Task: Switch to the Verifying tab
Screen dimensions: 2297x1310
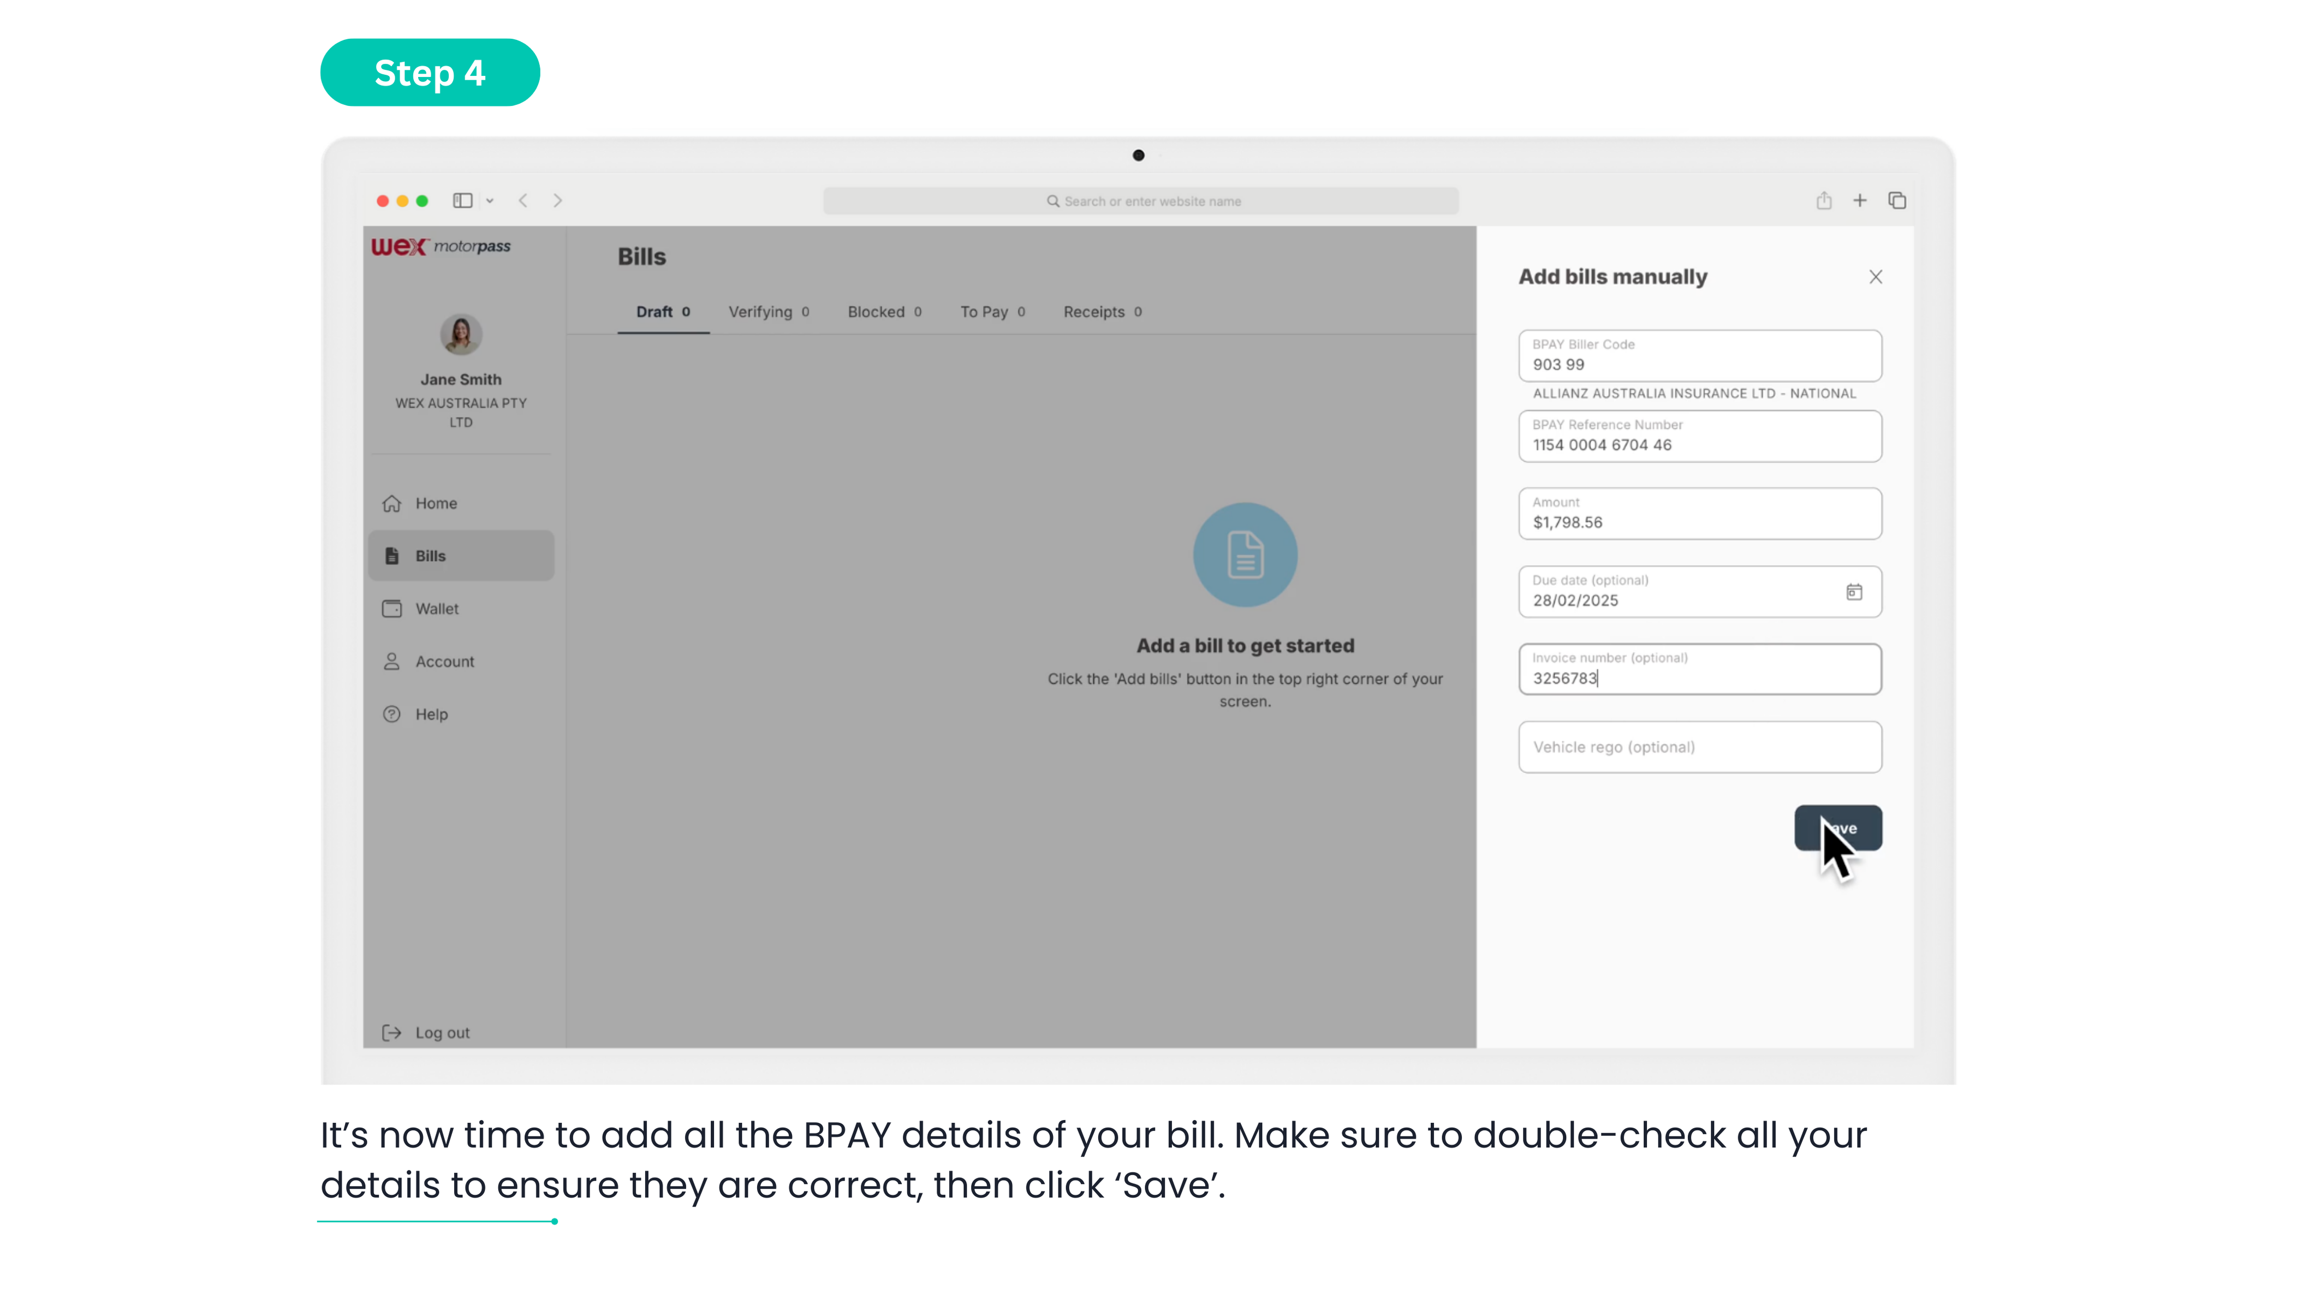Action: coord(767,312)
